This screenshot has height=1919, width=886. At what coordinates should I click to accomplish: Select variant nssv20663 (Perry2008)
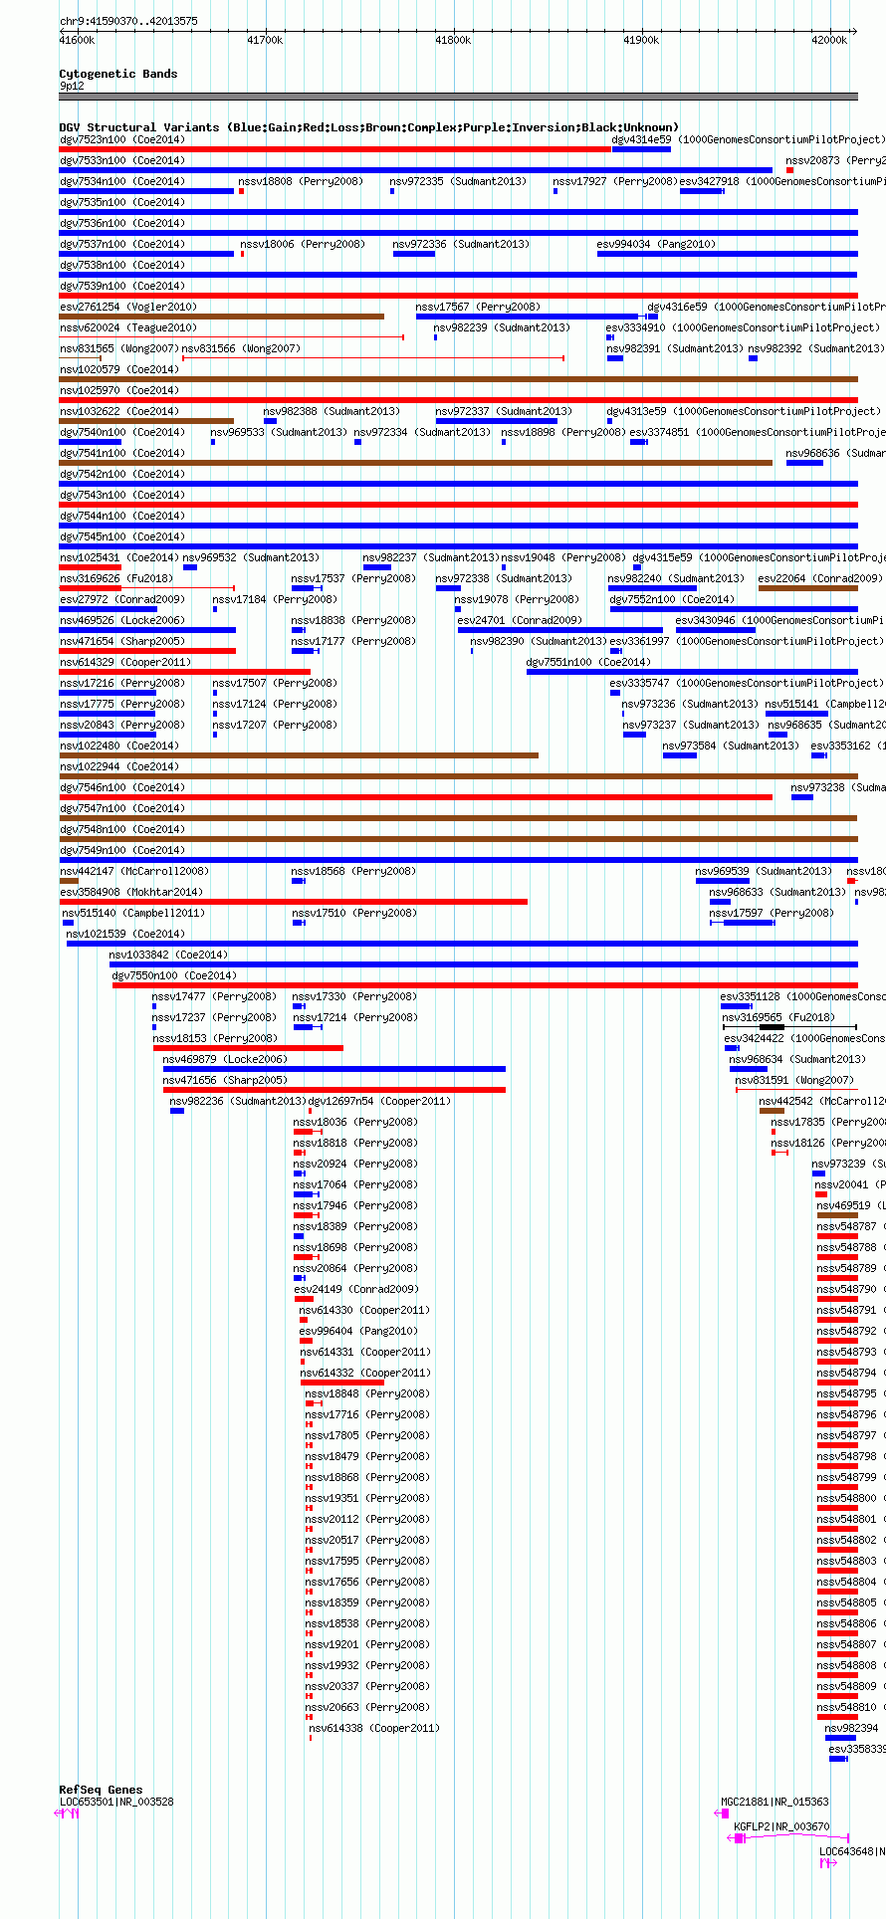click(367, 1707)
